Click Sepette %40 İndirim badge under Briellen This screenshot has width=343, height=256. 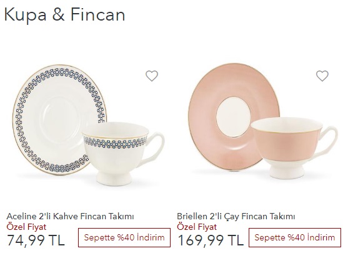pos(295,237)
